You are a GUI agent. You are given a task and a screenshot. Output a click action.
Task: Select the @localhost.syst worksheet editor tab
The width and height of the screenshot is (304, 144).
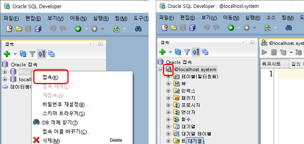pyautogui.click(x=282, y=43)
